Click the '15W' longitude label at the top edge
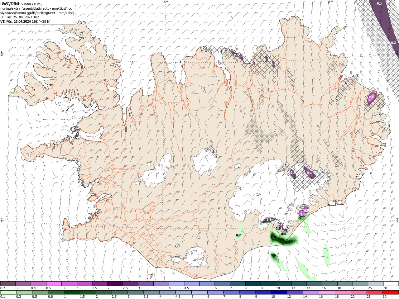 [330, 2]
